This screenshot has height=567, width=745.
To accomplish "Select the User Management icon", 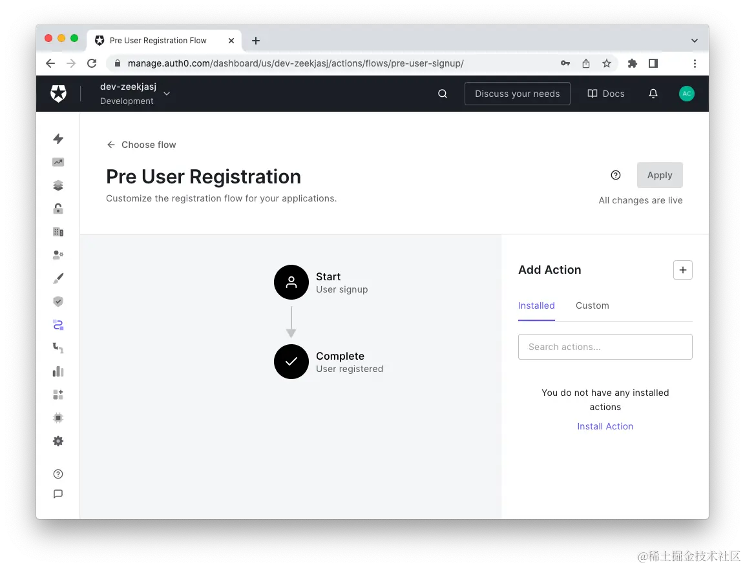I will click(x=58, y=254).
